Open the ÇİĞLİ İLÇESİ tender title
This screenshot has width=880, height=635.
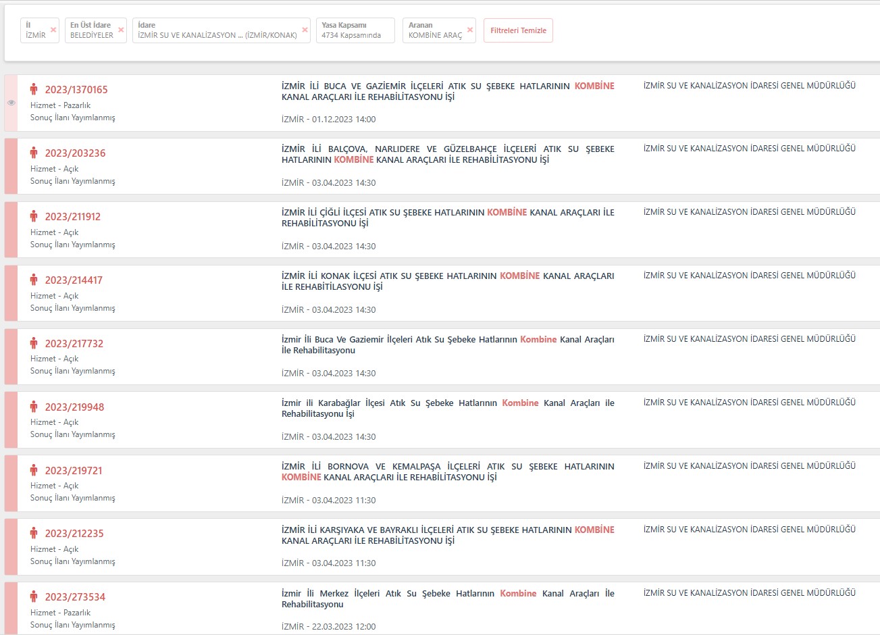pos(447,218)
